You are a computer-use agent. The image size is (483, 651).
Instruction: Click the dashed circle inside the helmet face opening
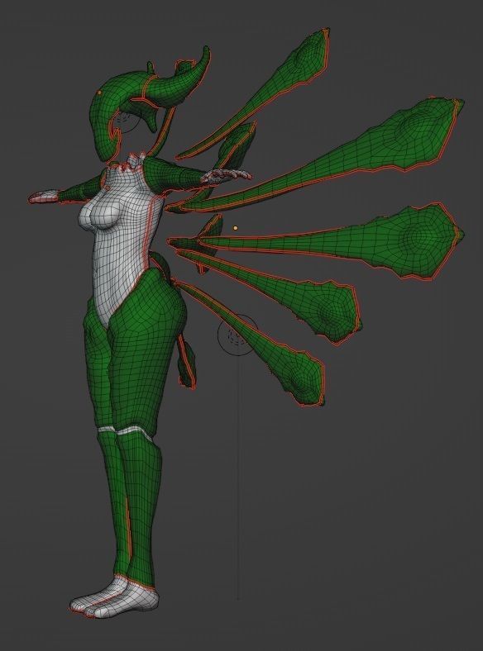point(123,120)
